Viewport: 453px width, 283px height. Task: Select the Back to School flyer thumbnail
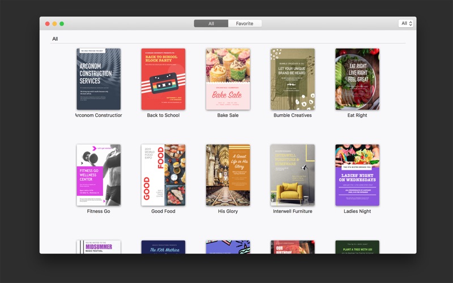[163, 79]
